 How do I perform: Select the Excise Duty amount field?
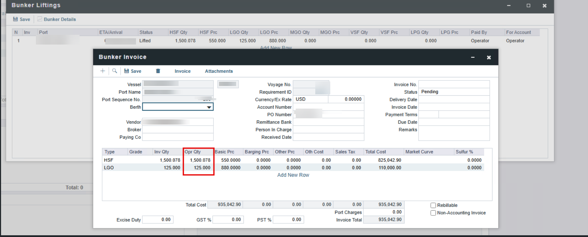(158, 220)
